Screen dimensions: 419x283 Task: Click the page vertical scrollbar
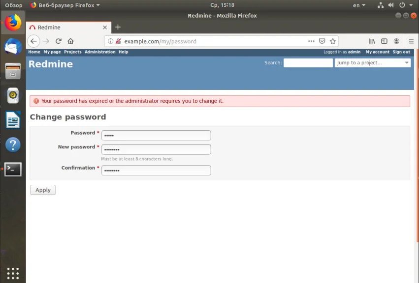[417, 145]
